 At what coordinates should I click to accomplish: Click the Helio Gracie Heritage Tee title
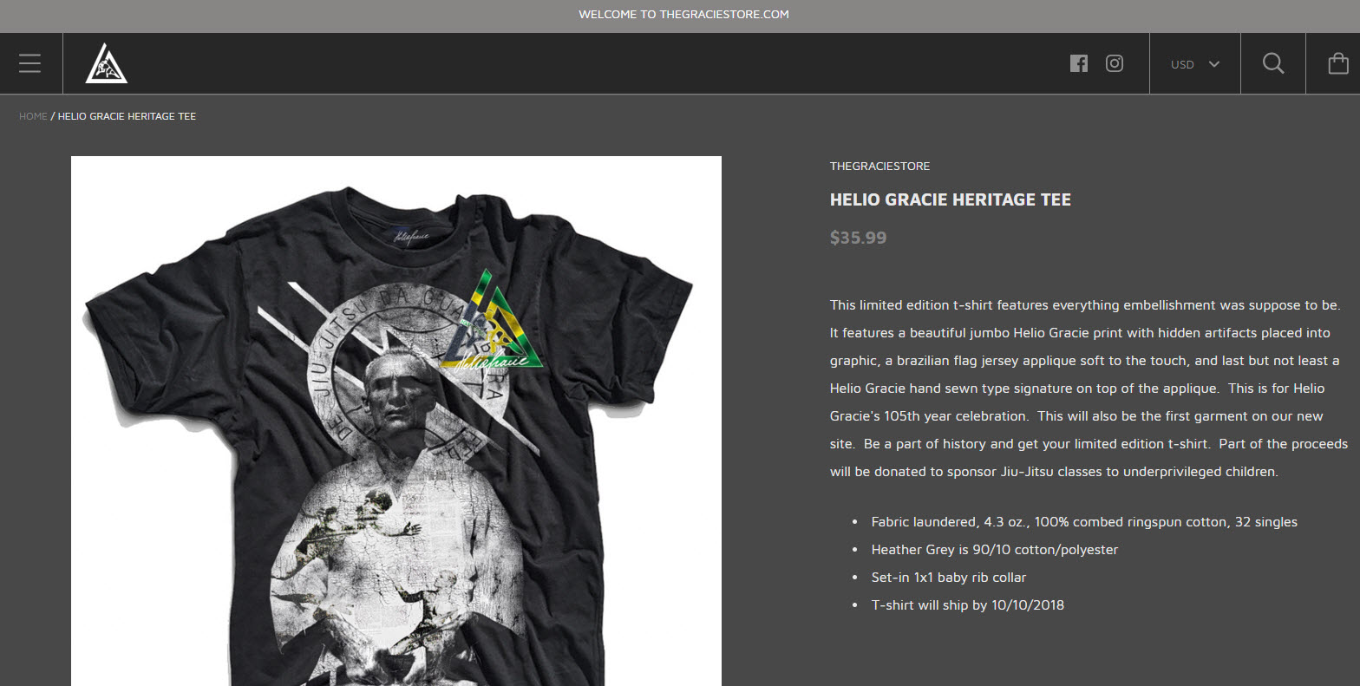951,199
